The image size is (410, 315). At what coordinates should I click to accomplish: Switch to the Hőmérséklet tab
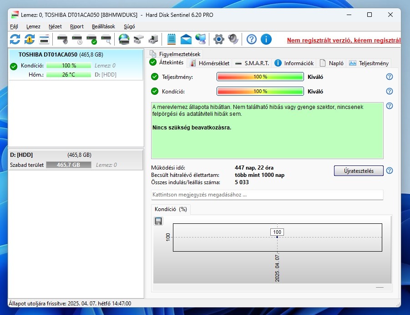(210, 63)
